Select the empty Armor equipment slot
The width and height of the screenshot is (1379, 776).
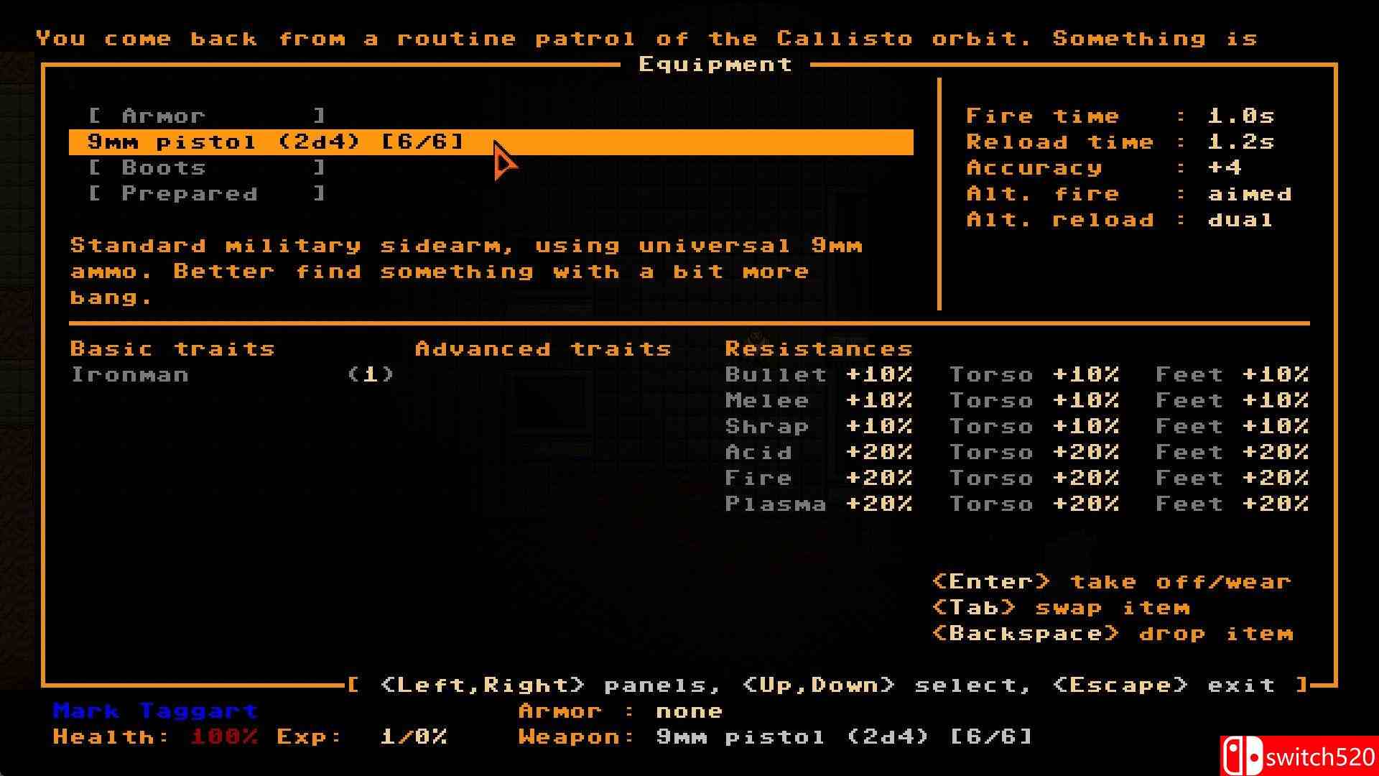point(207,116)
